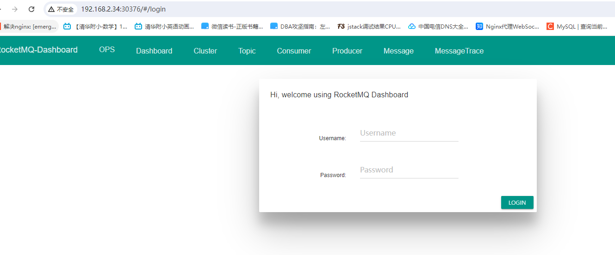This screenshot has height=255, width=615.
Task: Open the DBA攻坚指南 bookmark
Action: coord(300,27)
